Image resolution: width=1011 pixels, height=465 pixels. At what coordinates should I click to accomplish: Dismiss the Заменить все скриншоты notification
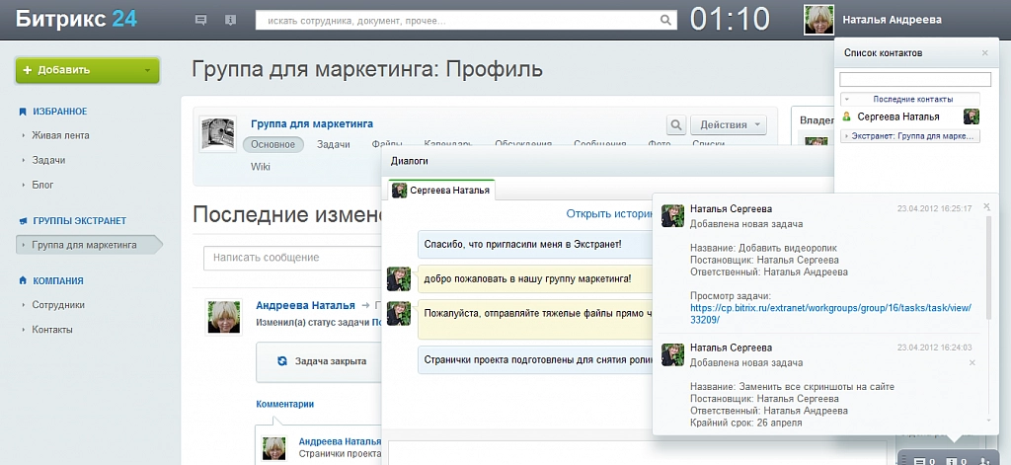click(972, 363)
